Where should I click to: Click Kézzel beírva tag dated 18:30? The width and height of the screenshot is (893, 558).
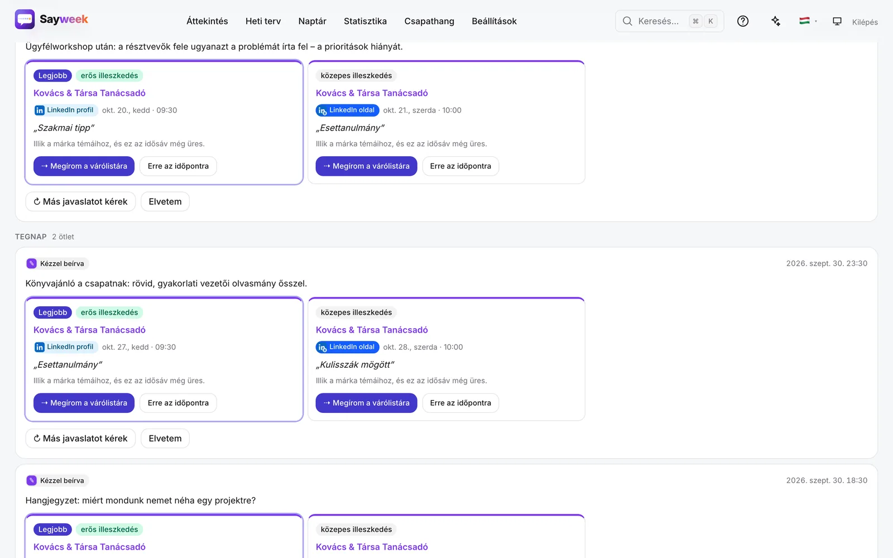(x=57, y=480)
